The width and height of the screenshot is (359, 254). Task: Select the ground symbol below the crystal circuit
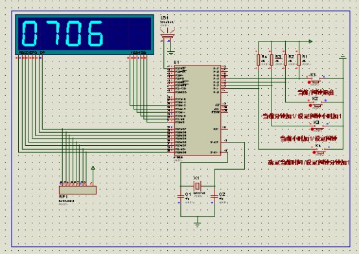198,224
